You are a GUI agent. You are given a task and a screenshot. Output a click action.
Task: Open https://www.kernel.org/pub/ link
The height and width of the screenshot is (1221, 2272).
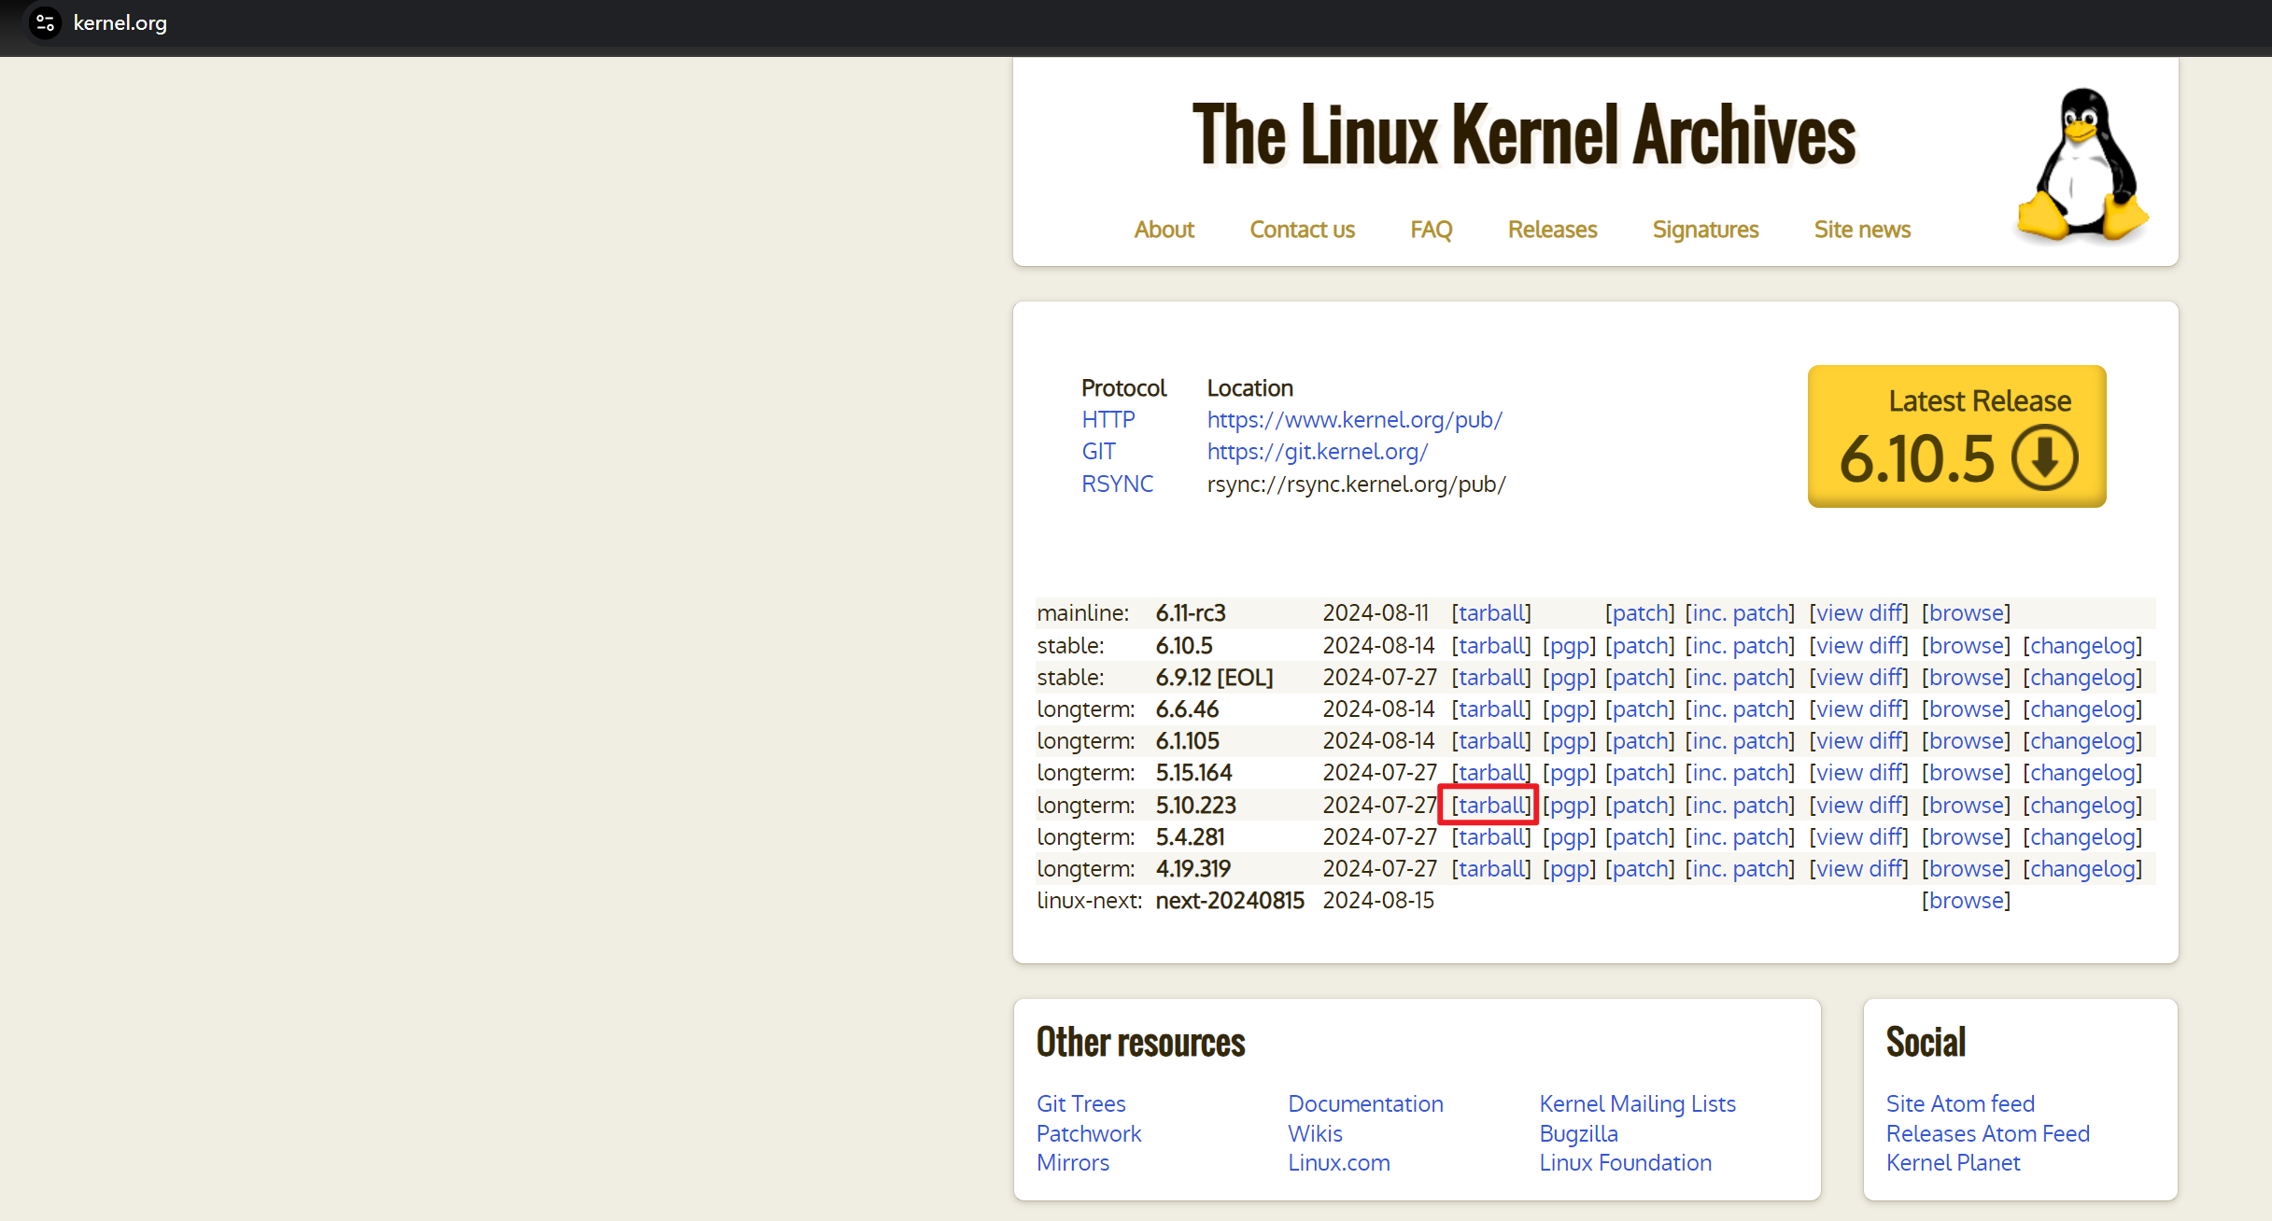coord(1354,420)
